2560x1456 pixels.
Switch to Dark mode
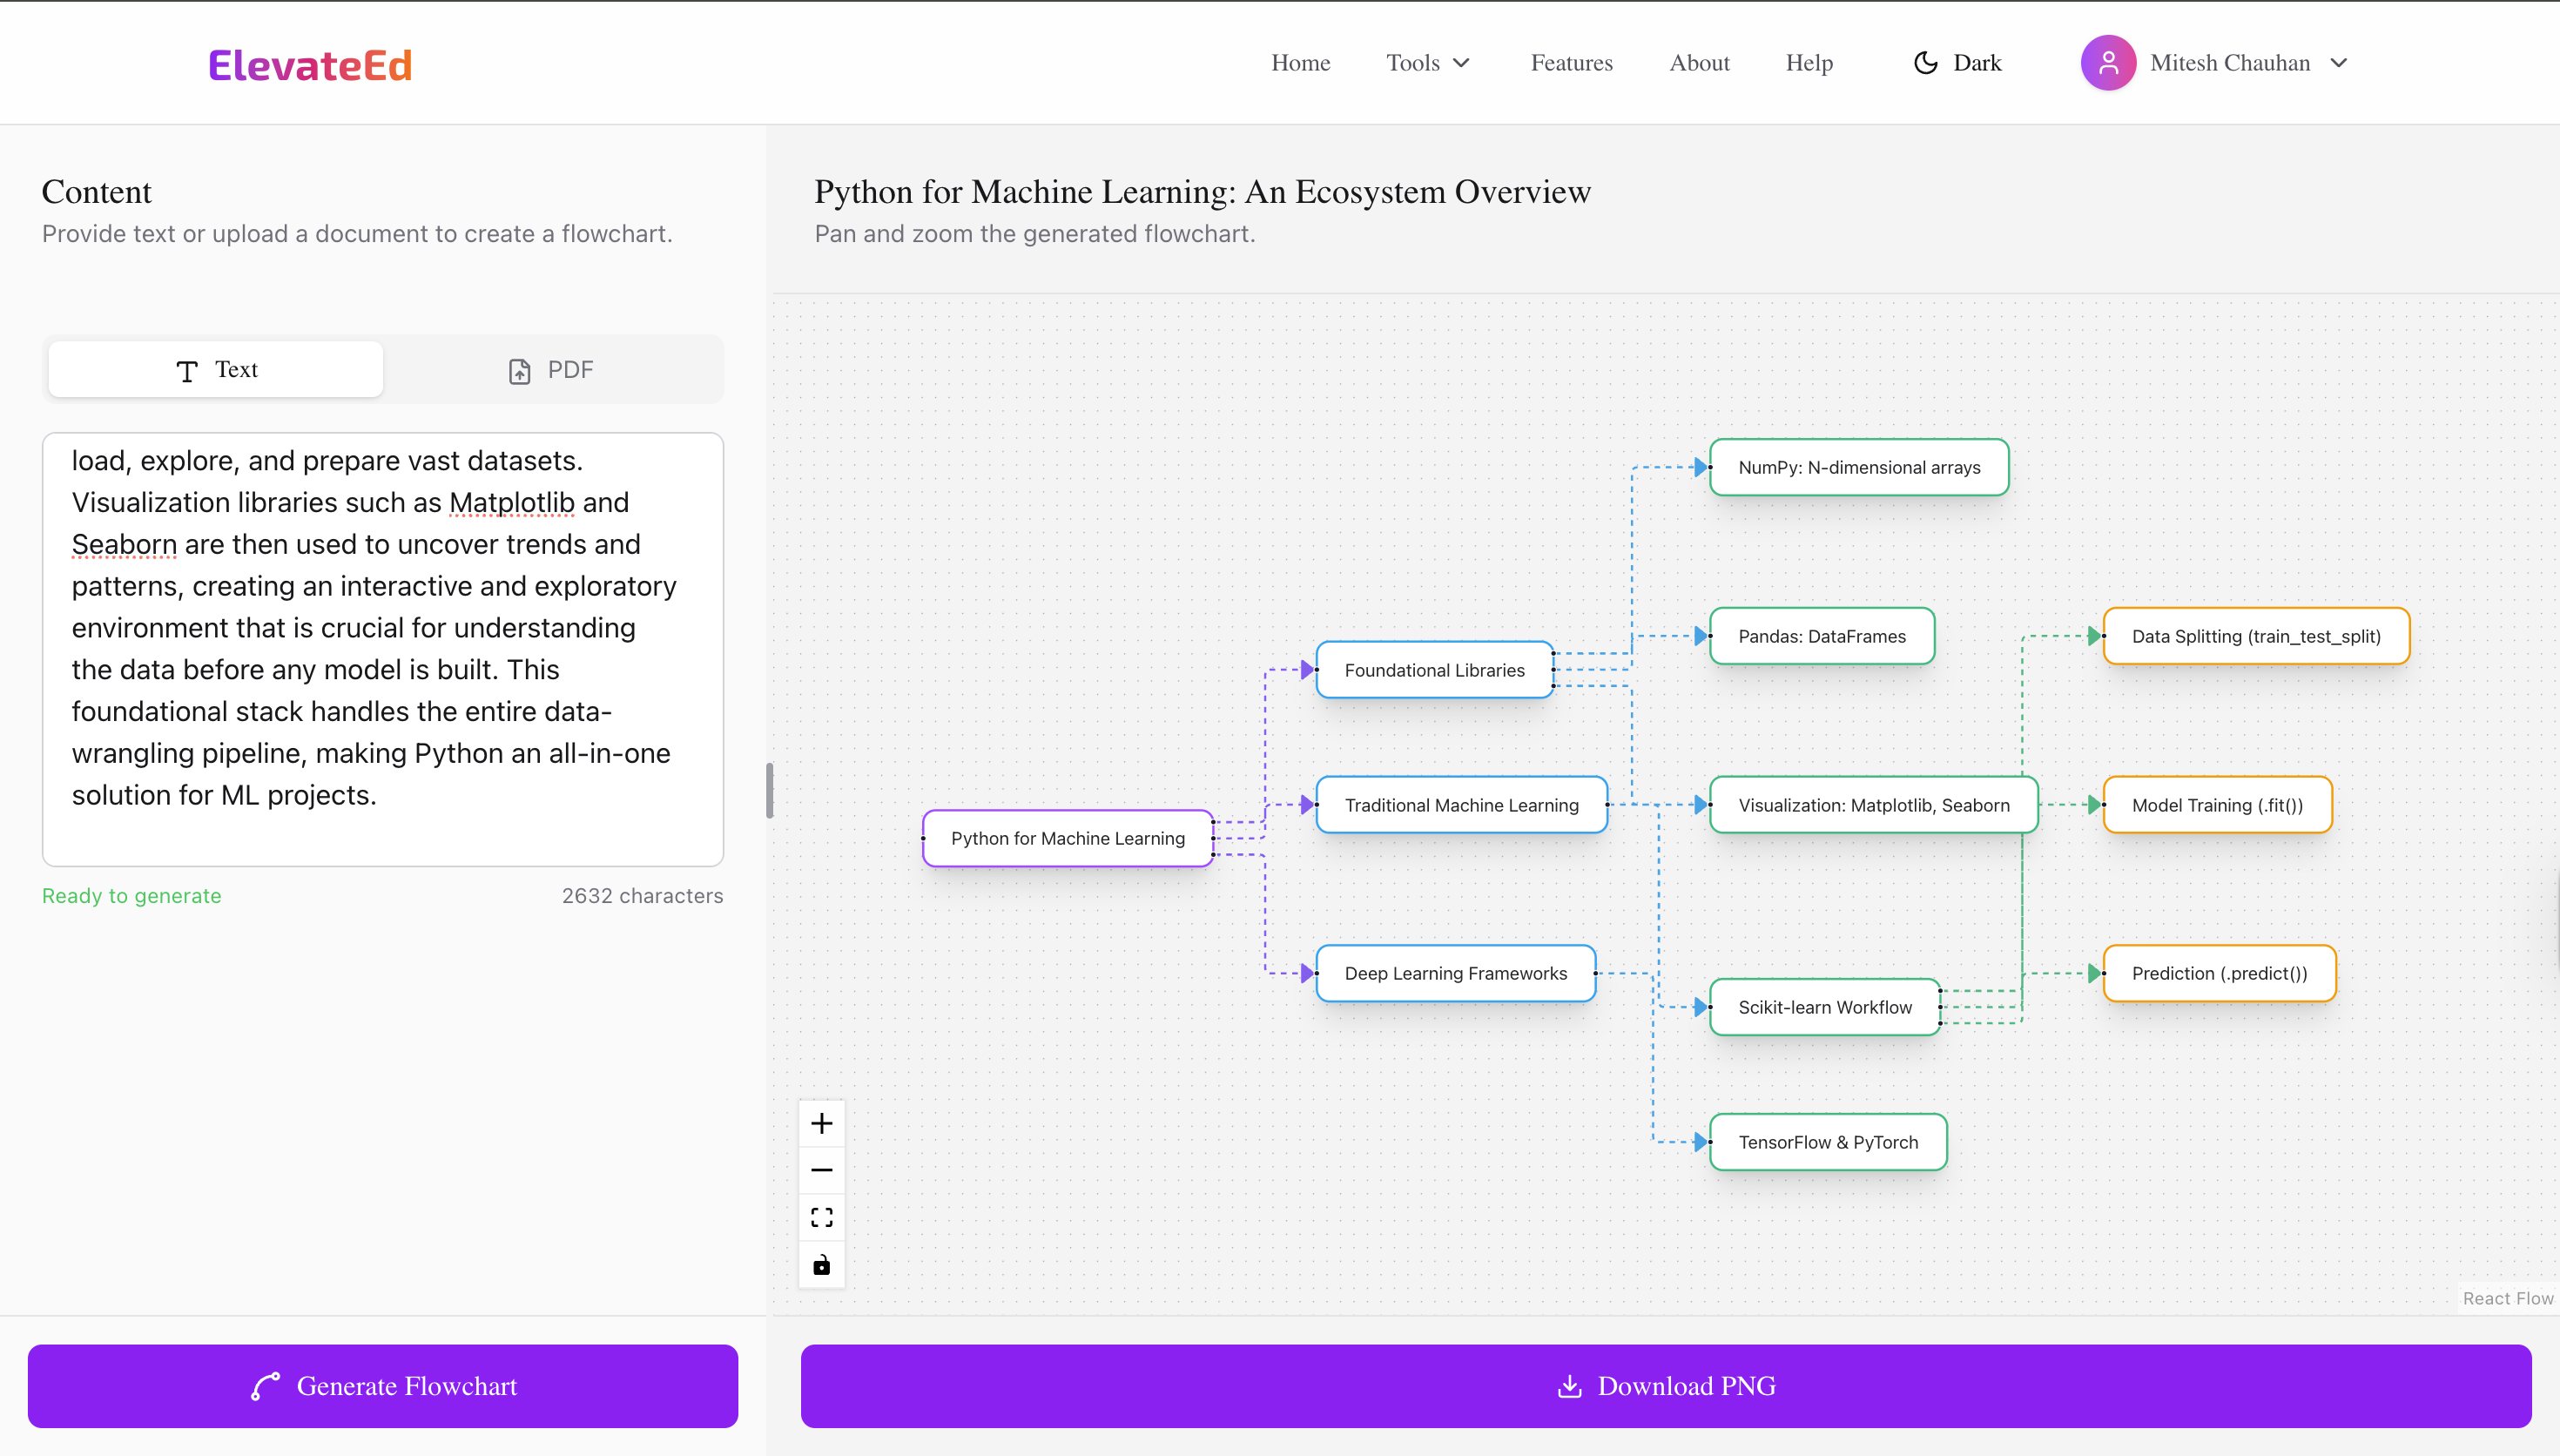(1957, 63)
